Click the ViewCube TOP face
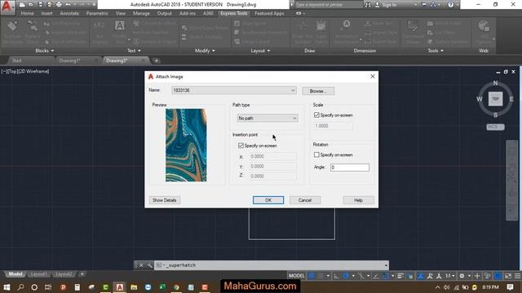This screenshot has height=293, width=522. coord(495,99)
